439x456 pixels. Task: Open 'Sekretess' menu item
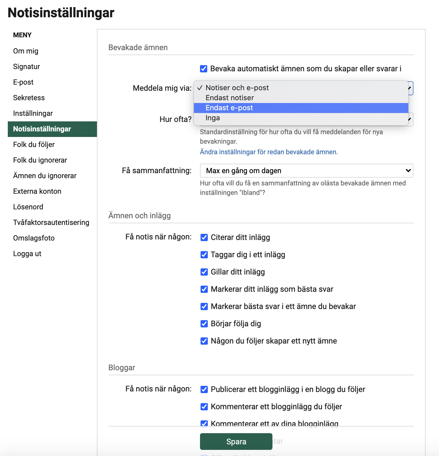coord(29,98)
